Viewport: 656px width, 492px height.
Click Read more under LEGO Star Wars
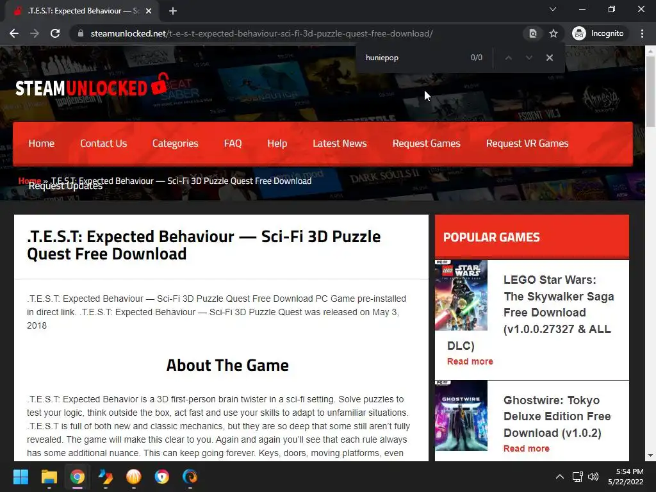point(470,361)
